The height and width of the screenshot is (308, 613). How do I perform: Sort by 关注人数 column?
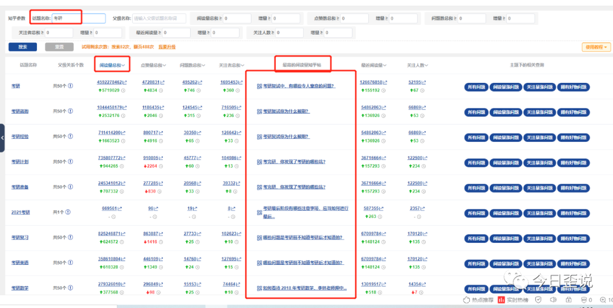click(x=418, y=65)
